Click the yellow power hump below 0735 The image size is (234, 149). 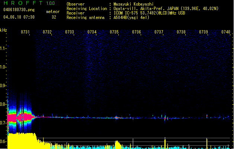click(x=118, y=144)
